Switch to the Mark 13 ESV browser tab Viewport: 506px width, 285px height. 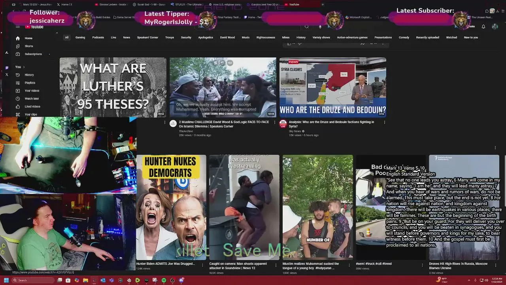pyautogui.click(x=36, y=4)
